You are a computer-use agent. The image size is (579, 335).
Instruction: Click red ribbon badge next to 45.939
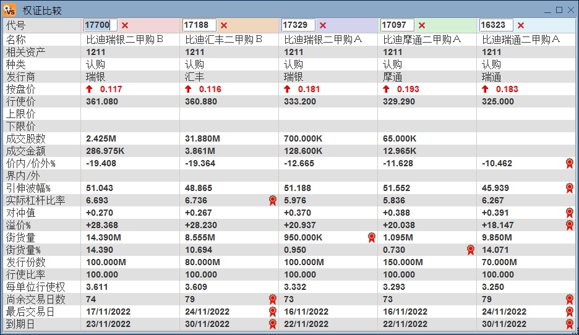(x=569, y=188)
